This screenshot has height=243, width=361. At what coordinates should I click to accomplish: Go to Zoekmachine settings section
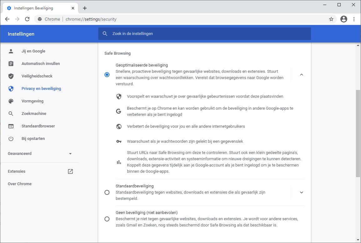33,114
